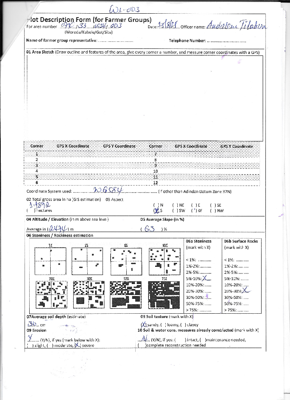Click the marked severe erosion box
The height and width of the screenshot is (400, 290).
(x=78, y=345)
